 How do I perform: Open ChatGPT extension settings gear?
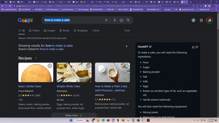point(150,46)
